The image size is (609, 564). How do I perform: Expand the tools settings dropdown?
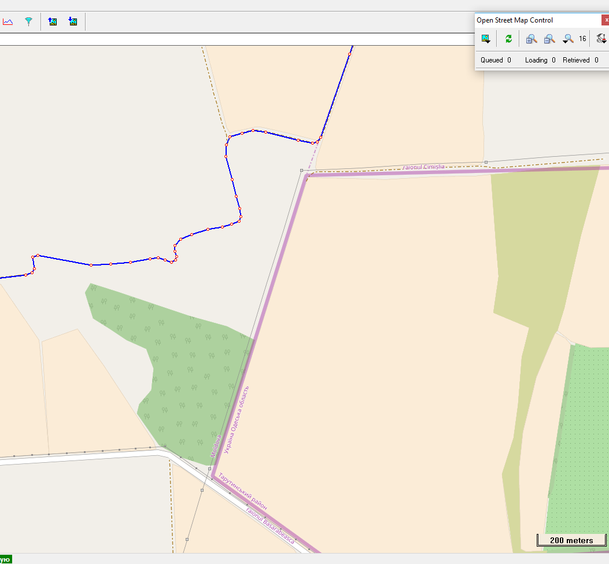click(x=601, y=39)
